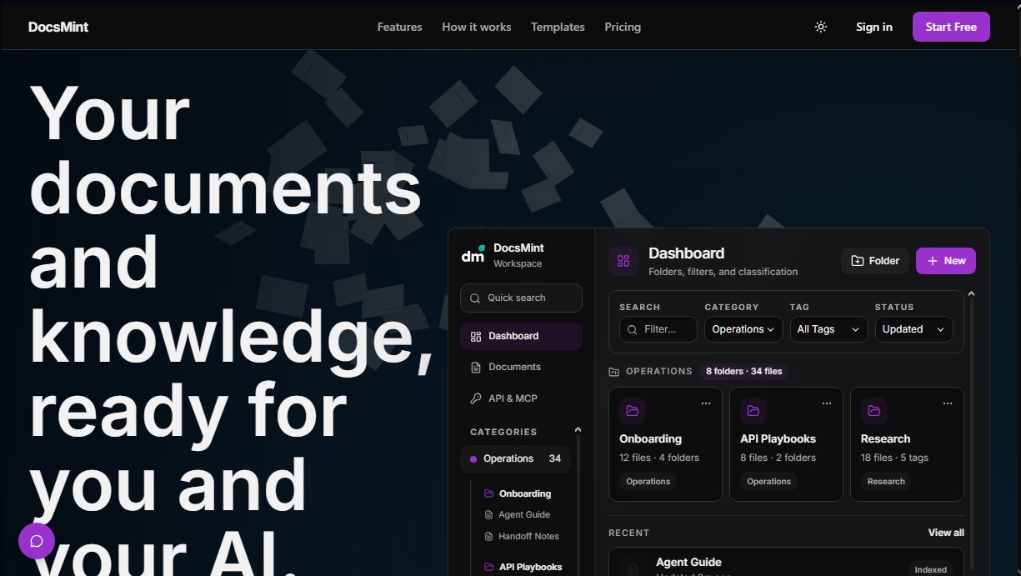The width and height of the screenshot is (1021, 576).
Task: Click the Operations section folder icon
Action: coord(614,372)
